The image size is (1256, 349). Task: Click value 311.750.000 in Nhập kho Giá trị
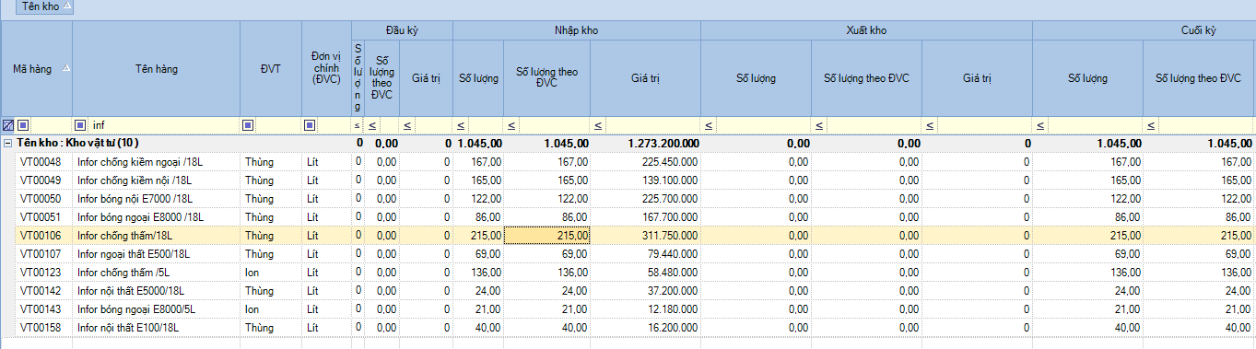[671, 235]
